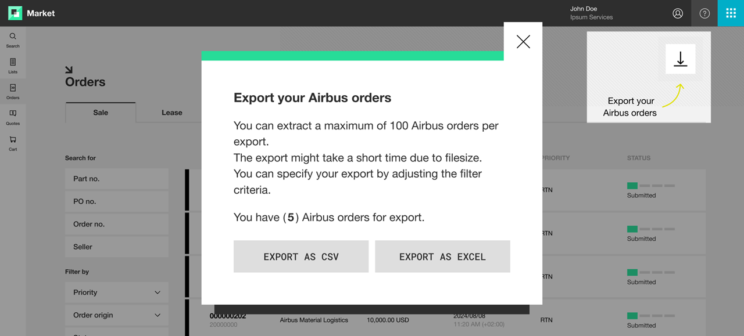The image size is (744, 336).
Task: Open the Cart in the sidebar
Action: (13, 143)
